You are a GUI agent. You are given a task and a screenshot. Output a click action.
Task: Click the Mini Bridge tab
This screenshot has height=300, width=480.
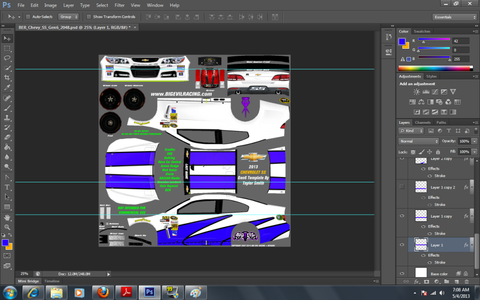click(29, 281)
